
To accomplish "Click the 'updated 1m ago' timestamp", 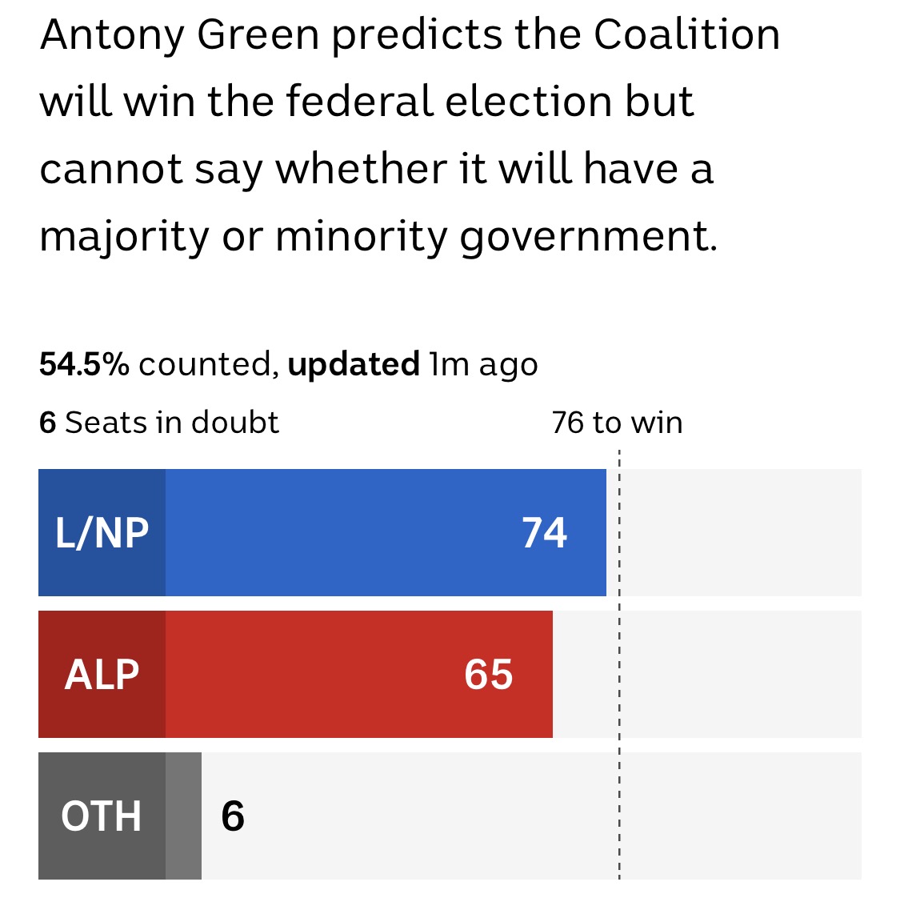I will coord(412,365).
